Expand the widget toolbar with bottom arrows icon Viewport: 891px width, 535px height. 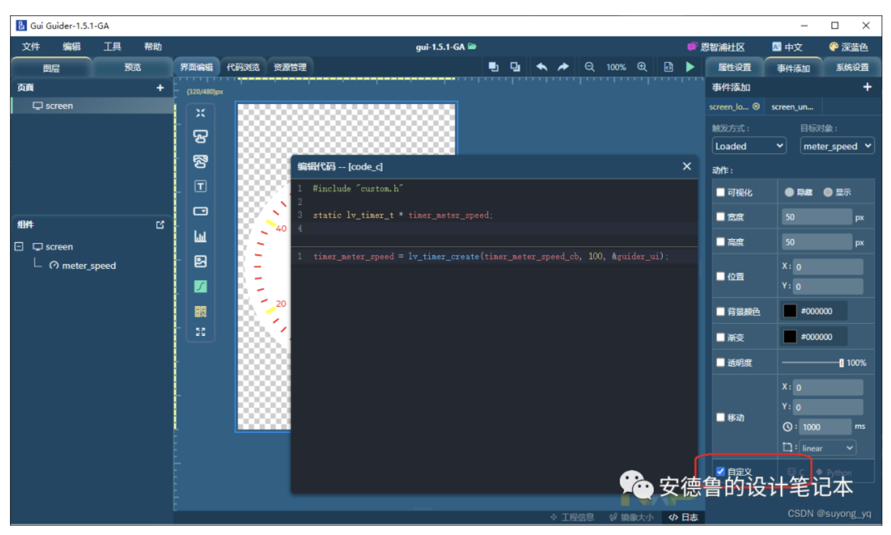point(201,332)
